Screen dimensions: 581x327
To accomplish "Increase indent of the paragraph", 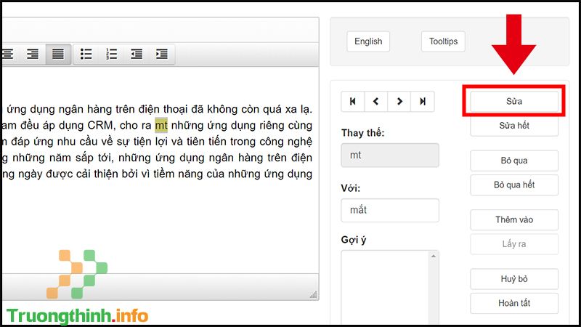I will [161, 54].
